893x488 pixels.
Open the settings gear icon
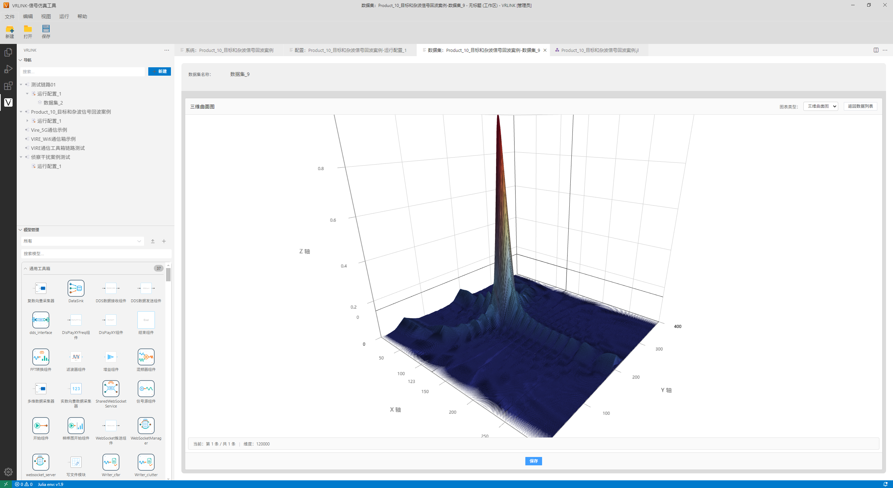coord(8,472)
